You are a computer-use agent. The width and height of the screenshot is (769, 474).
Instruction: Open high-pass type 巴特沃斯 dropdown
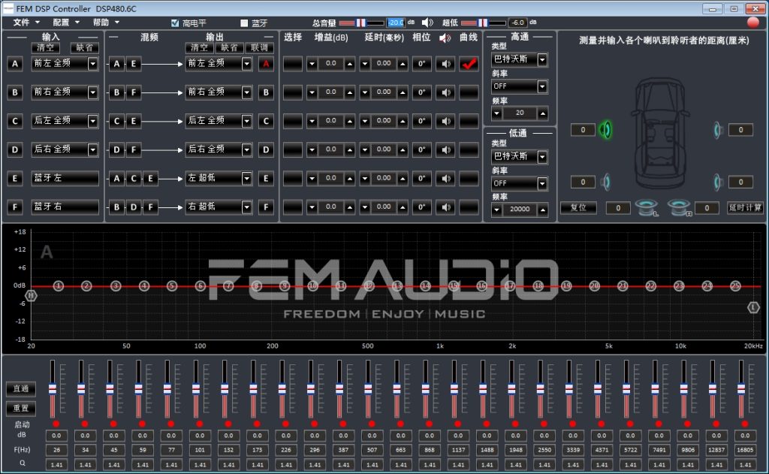[x=542, y=60]
